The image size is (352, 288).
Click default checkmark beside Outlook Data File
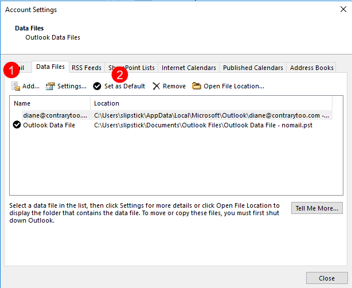[17, 124]
